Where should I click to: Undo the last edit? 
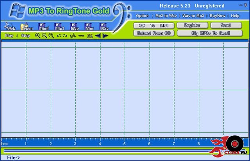click(59, 35)
